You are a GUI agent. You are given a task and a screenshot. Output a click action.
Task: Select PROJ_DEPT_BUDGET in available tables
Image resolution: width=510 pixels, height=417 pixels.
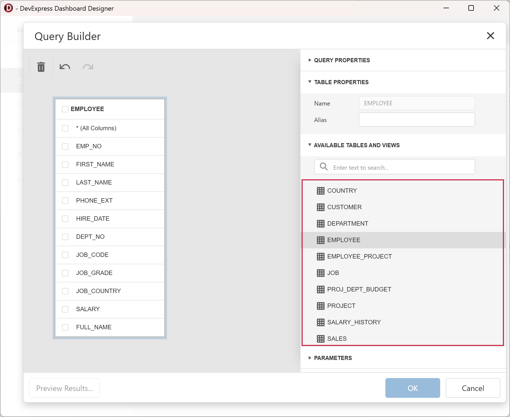click(403, 290)
